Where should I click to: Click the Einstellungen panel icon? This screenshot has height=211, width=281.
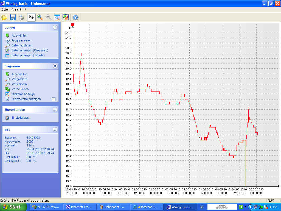pos(7,118)
